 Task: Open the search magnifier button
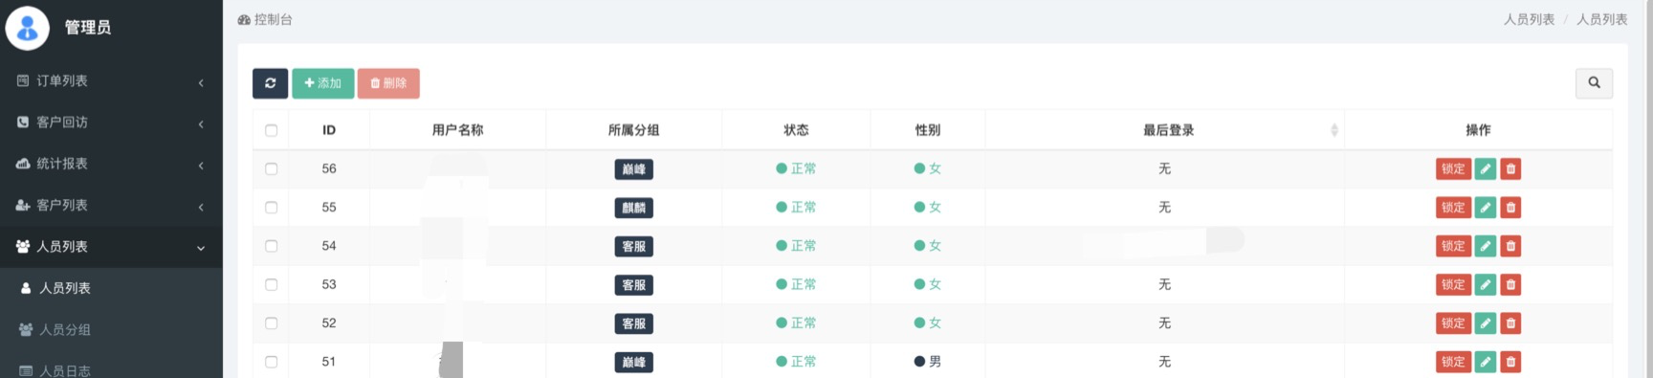(1594, 83)
